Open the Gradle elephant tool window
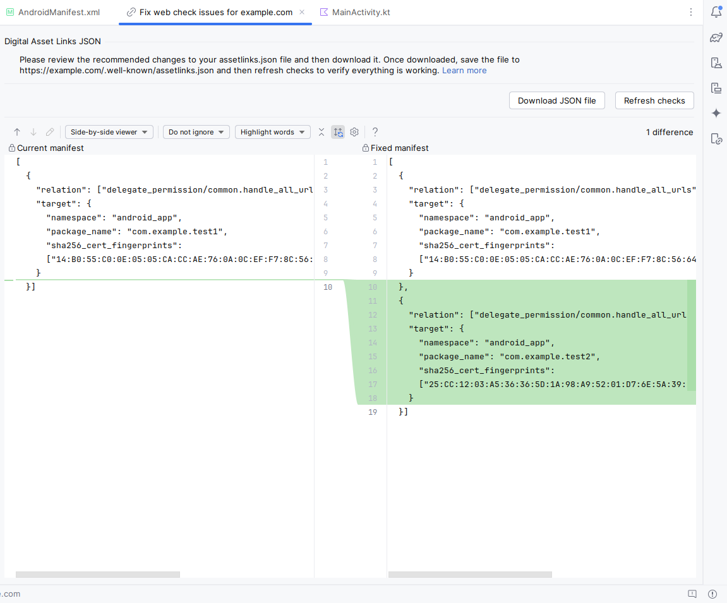Screen dimensions: 727x603 point(716,37)
